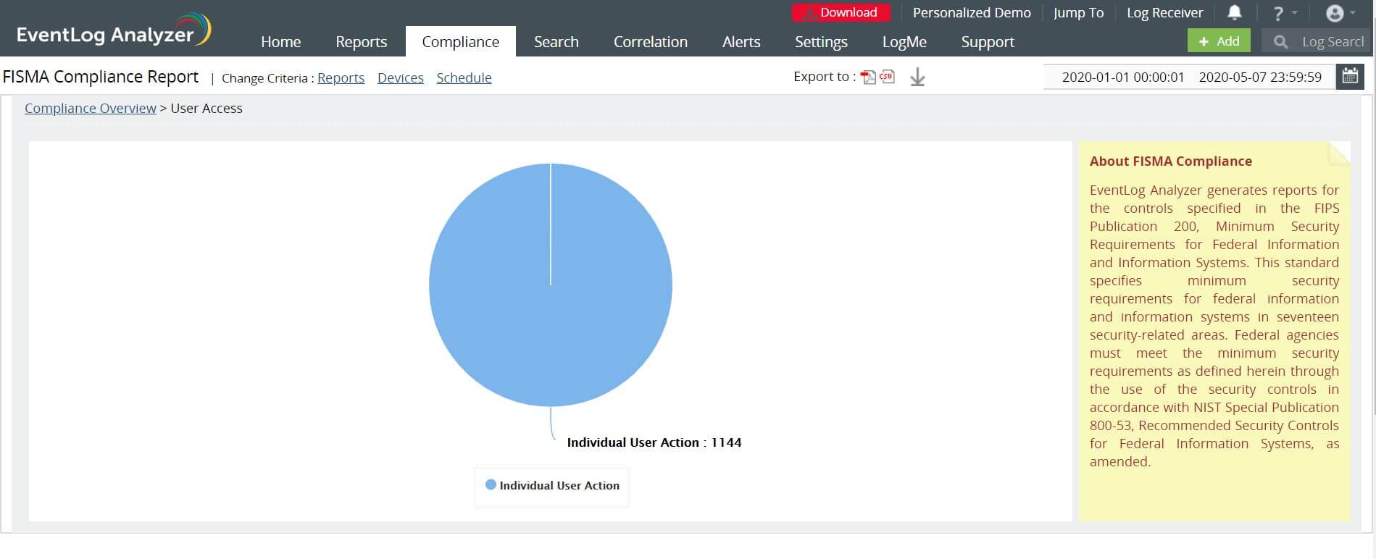Image resolution: width=1376 pixels, height=559 pixels.
Task: Open the Support tab
Action: tap(988, 42)
